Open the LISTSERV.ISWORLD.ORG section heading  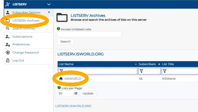point(80,54)
